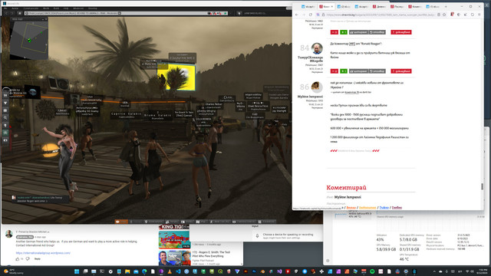Go home via viewer navigation bar icon
491x276 pixels.
20,13
